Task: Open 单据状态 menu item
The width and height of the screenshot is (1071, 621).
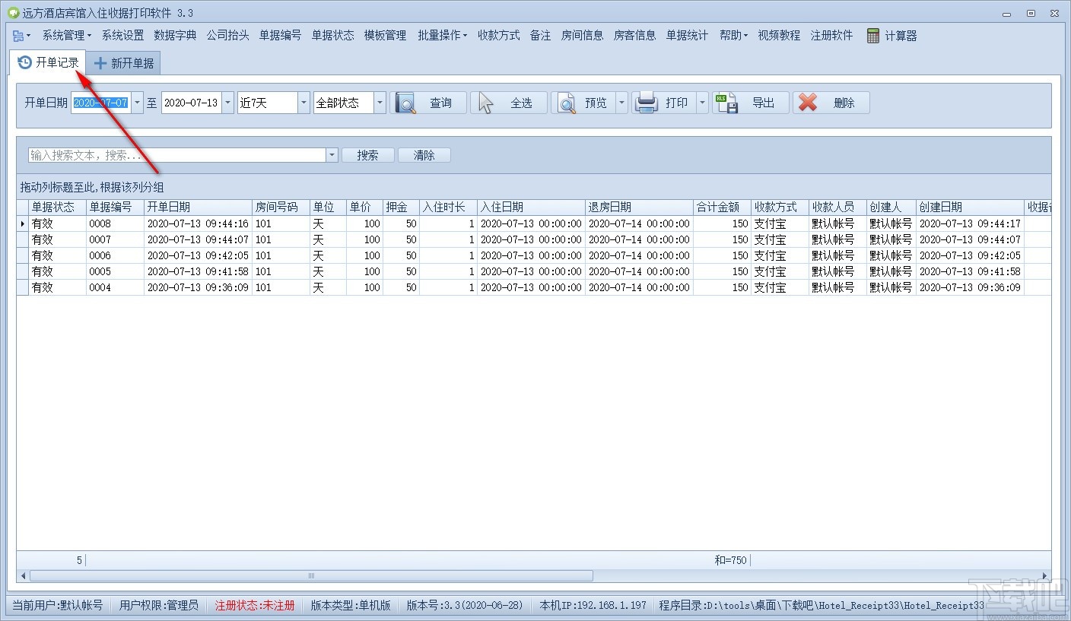Action: click(333, 36)
